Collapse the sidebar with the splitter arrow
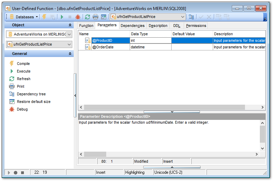This screenshot has height=181, width=273. pyautogui.click(x=75, y=95)
